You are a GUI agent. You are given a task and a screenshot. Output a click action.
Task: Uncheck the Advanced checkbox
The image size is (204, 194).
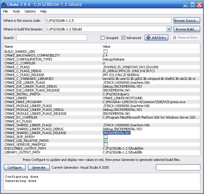pyautogui.click(x=123, y=38)
